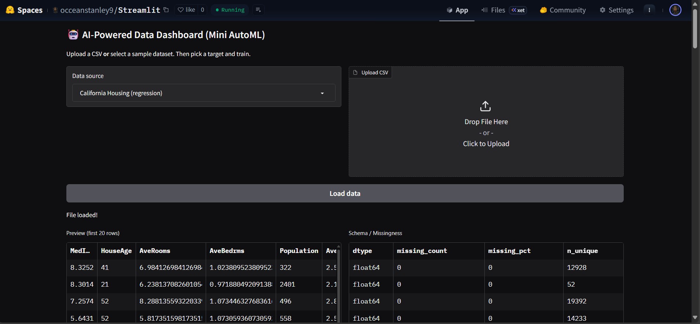Click the like count 0
The height and width of the screenshot is (324, 700).
click(202, 10)
